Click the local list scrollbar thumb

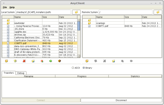click(79, 26)
